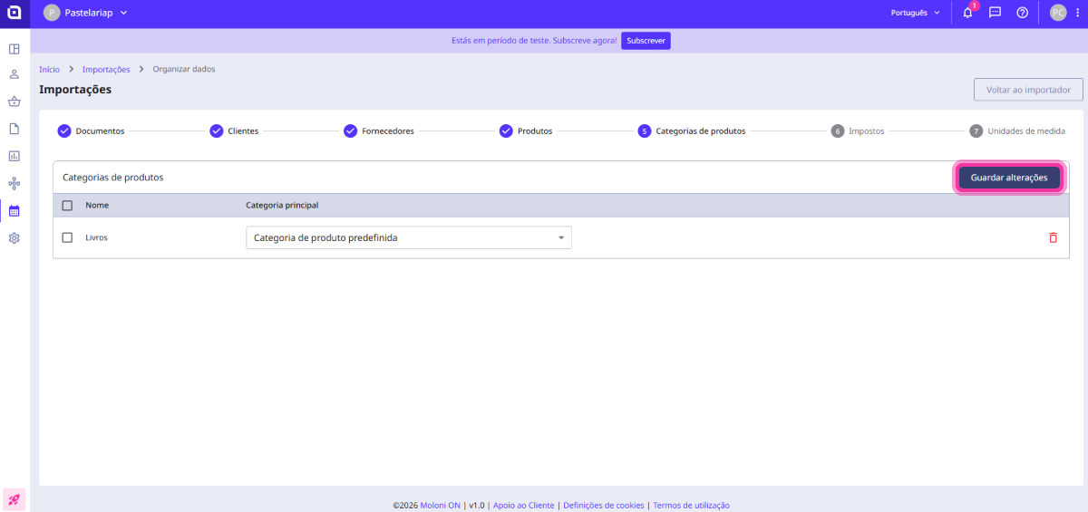The height and width of the screenshot is (512, 1088).
Task: Open the Pastelariap company selector
Action: click(86, 13)
